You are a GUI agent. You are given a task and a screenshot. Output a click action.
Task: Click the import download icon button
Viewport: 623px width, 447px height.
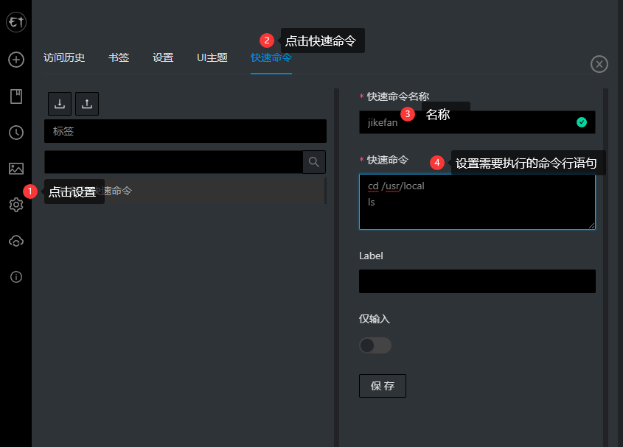click(60, 104)
